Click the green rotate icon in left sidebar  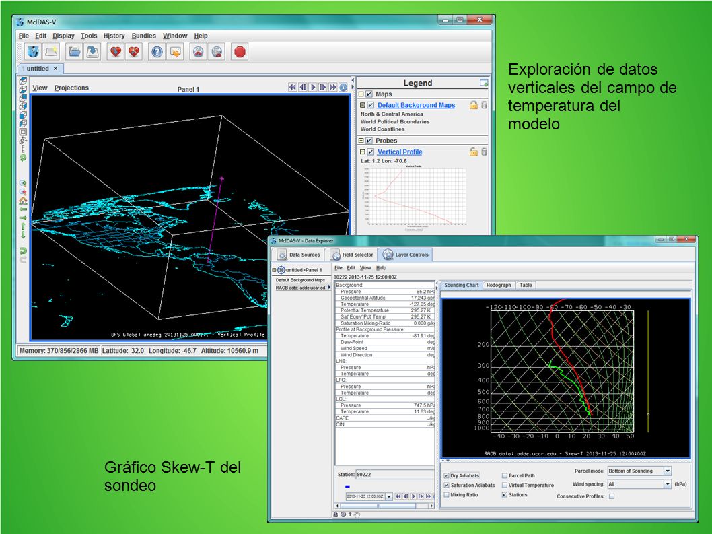[x=23, y=158]
